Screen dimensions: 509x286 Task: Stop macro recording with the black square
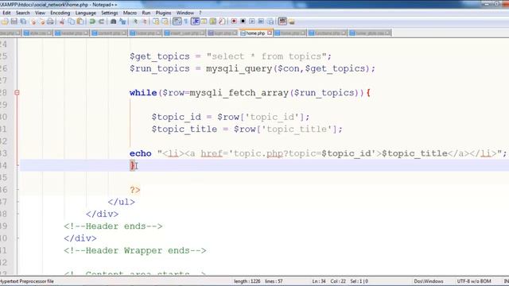pos(243,21)
